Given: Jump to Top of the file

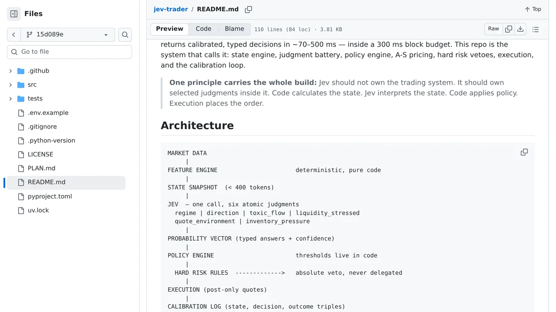Looking at the screenshot, I should click(x=533, y=9).
